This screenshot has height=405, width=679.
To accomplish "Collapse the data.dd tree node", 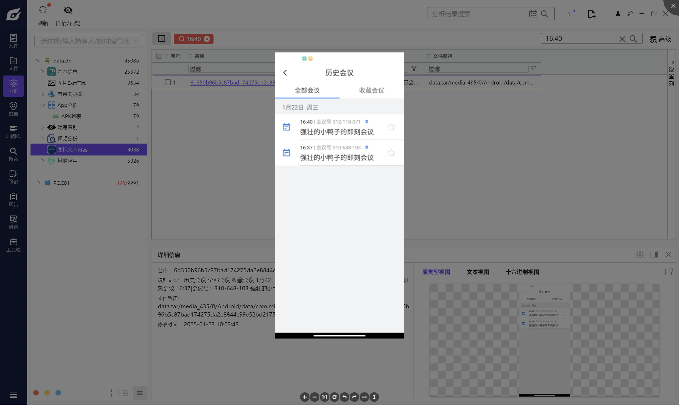I will [38, 61].
